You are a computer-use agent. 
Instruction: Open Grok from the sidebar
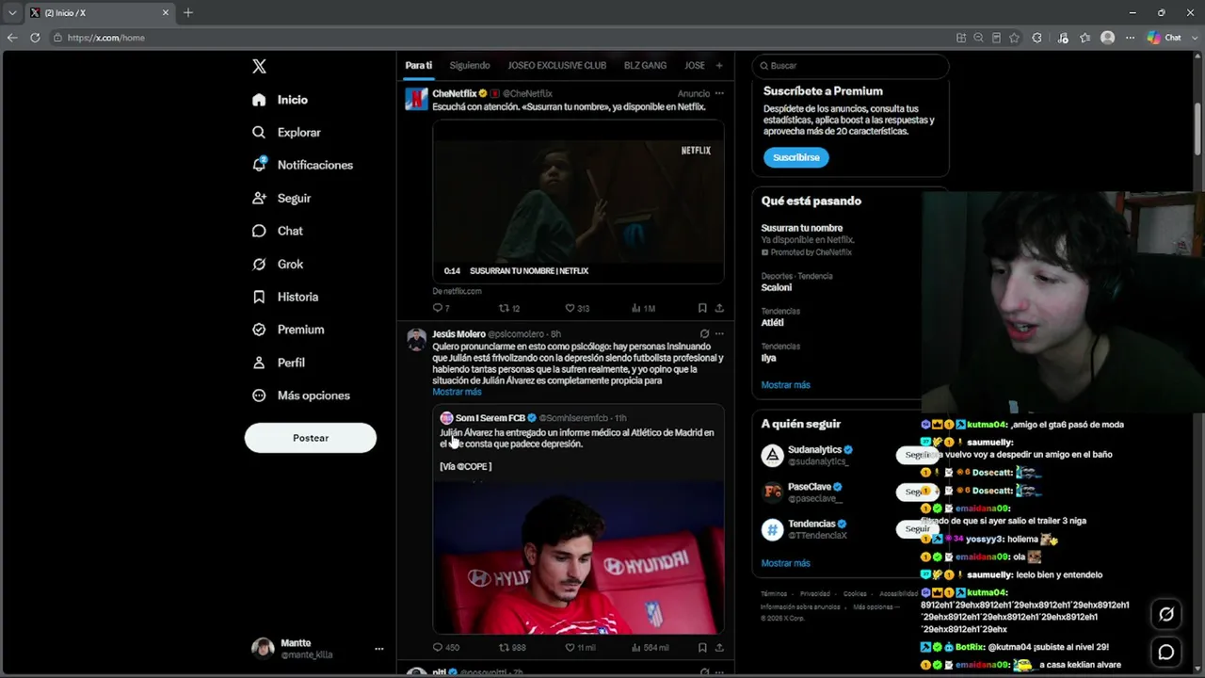tap(278, 265)
